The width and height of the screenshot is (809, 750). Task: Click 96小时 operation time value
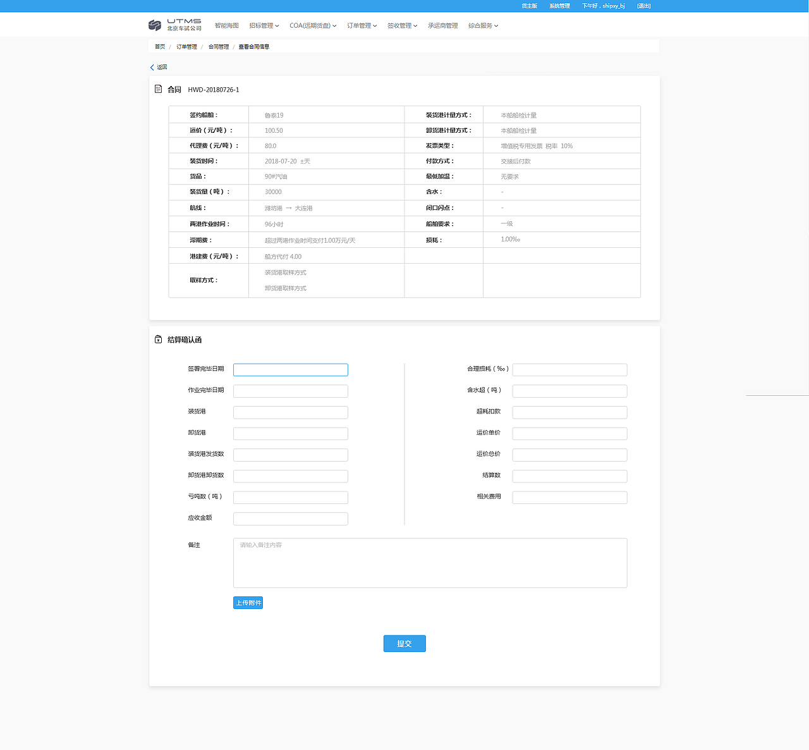coord(274,224)
